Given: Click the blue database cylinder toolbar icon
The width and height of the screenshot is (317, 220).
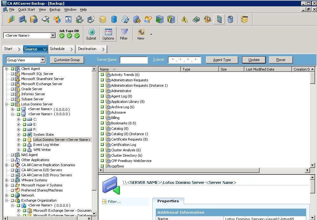Looking at the screenshot, I should coord(114,20).
